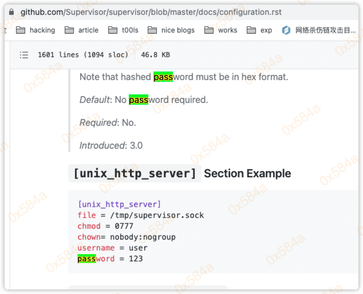Click the 'Introduced: 3.0' line
Screen dimensions: 363x294
111,146
